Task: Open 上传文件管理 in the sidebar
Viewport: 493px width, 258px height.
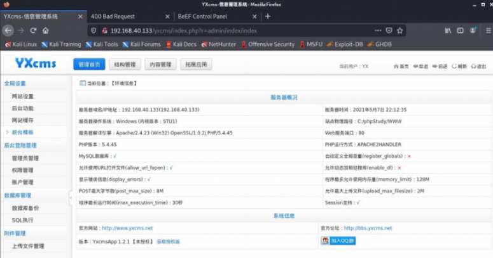Action: coord(28,246)
